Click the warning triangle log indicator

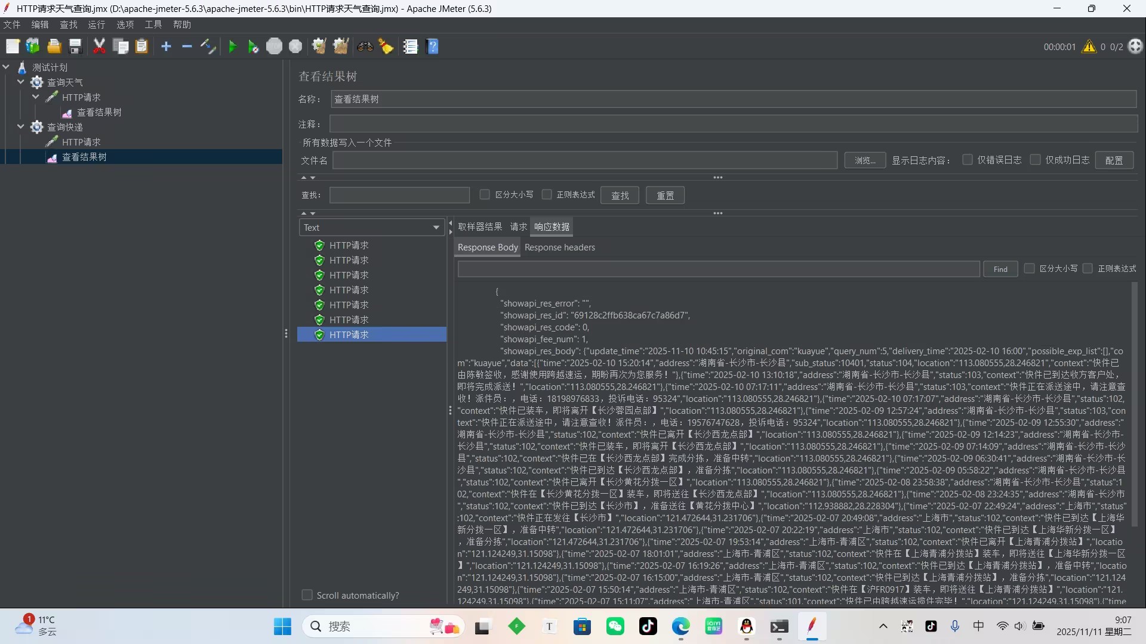[1089, 47]
